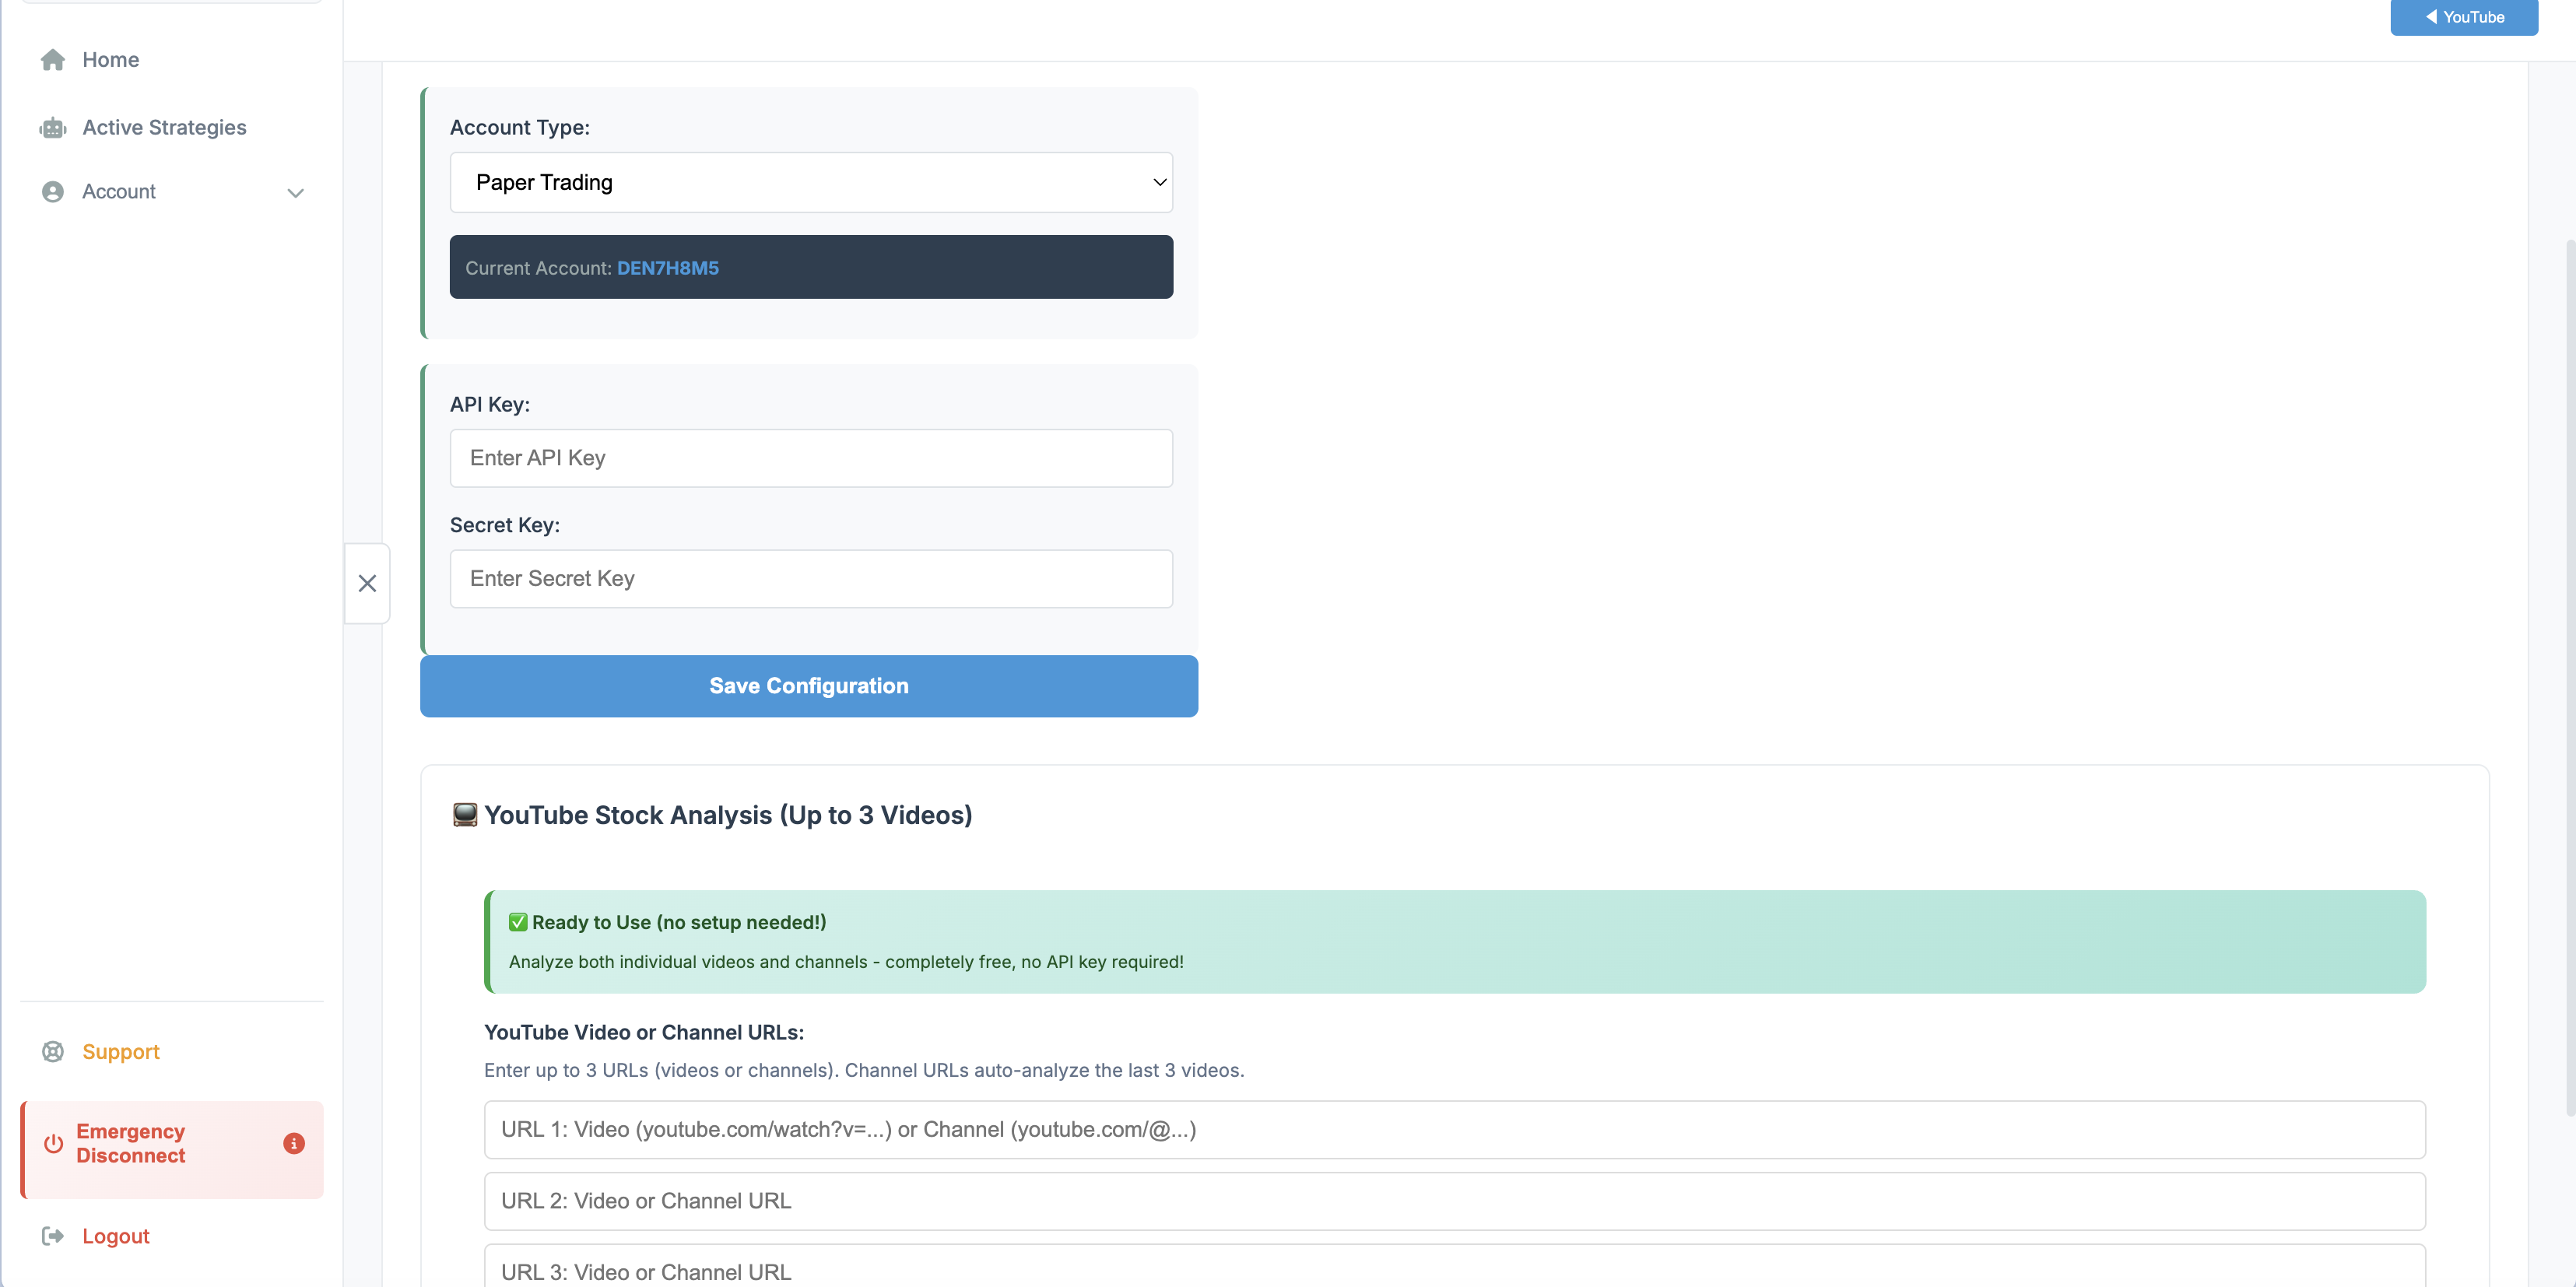Image resolution: width=2576 pixels, height=1287 pixels.
Task: Focus the URL 2 Video or Channel field
Action: pos(1455,1202)
